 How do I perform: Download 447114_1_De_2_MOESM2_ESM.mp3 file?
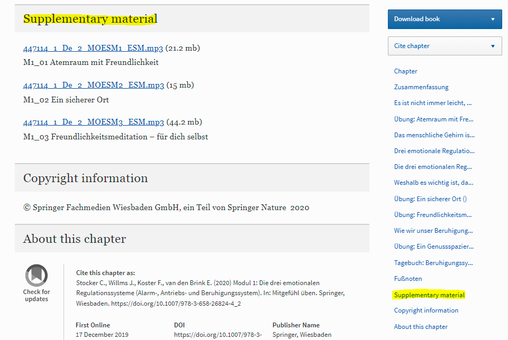(94, 85)
